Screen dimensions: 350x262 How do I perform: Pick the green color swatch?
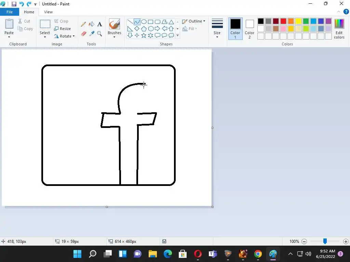(x=306, y=21)
